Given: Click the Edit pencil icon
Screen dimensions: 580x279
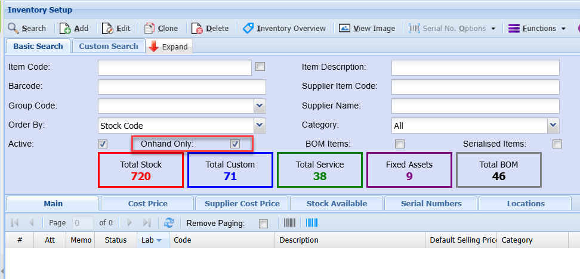Looking at the screenshot, I should click(108, 28).
